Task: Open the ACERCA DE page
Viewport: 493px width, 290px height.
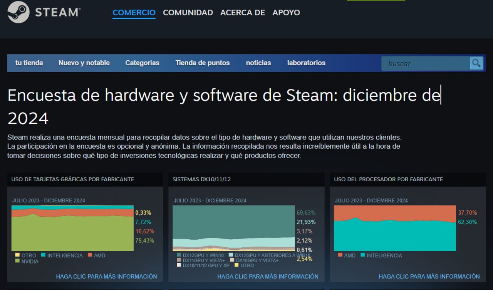Action: pyautogui.click(x=243, y=12)
